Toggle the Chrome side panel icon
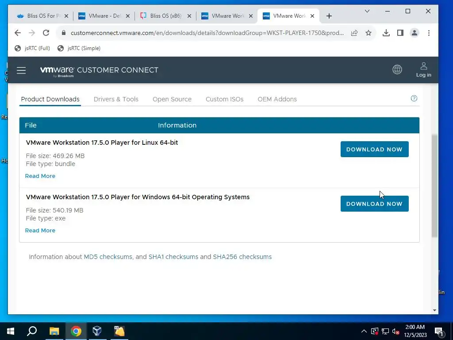Viewport: 453px width, 340px height. point(400,33)
